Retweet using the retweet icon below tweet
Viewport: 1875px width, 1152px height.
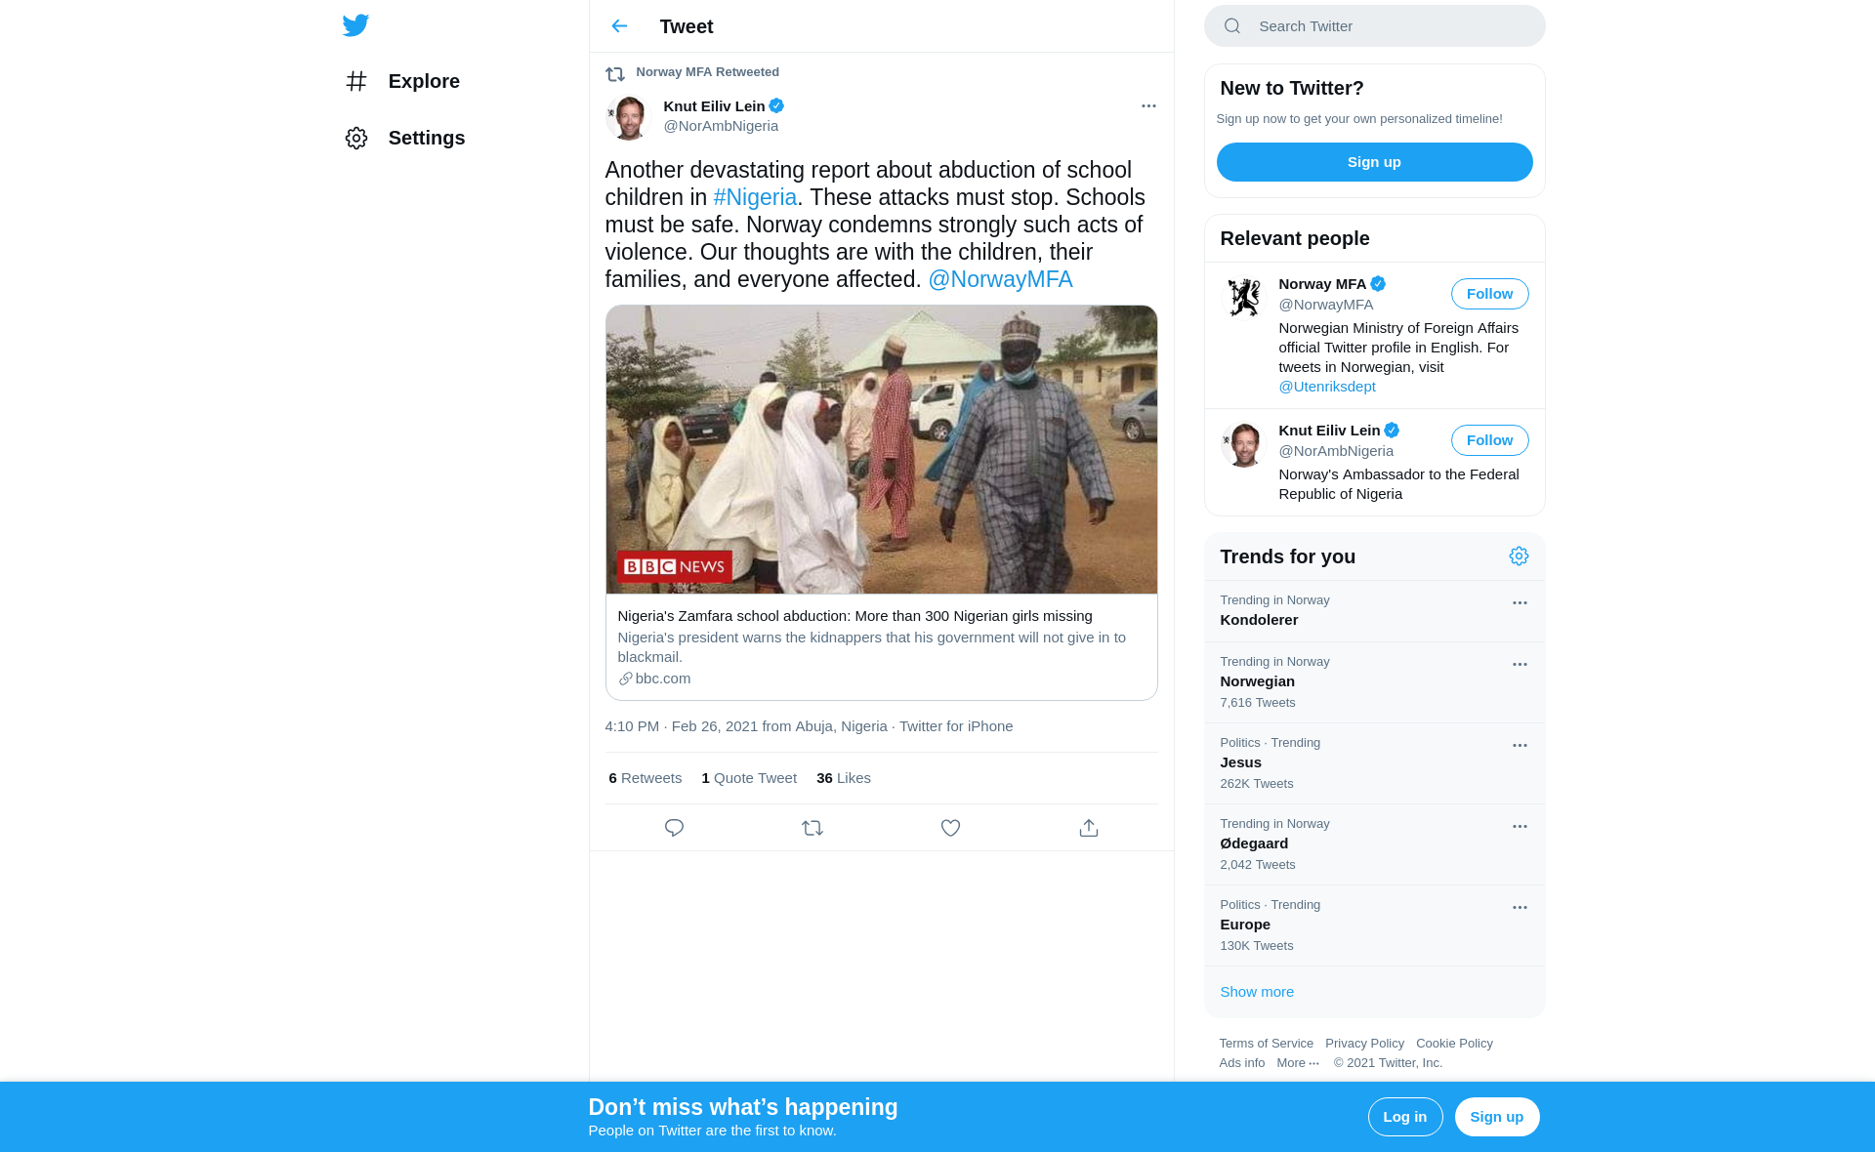[x=812, y=828]
